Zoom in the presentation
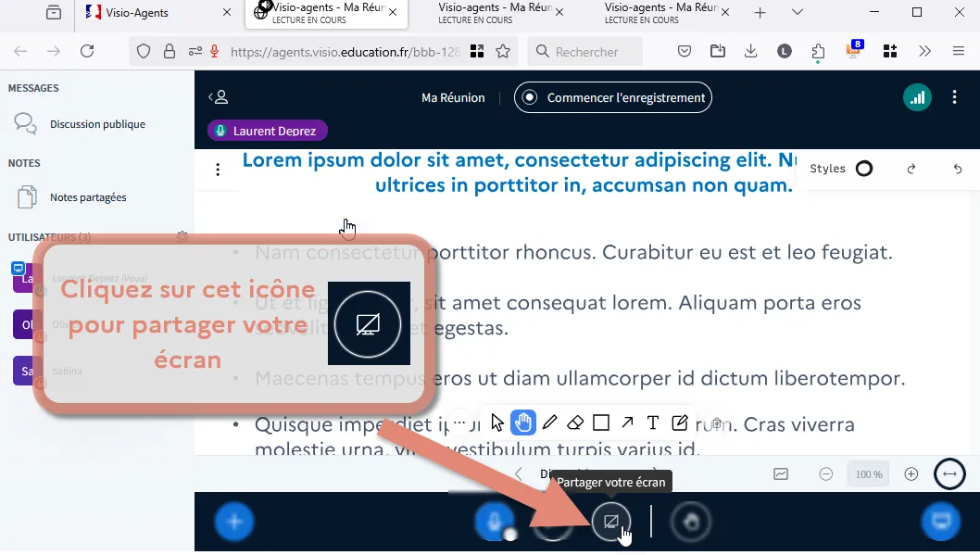Image resolution: width=980 pixels, height=555 pixels. click(x=911, y=474)
